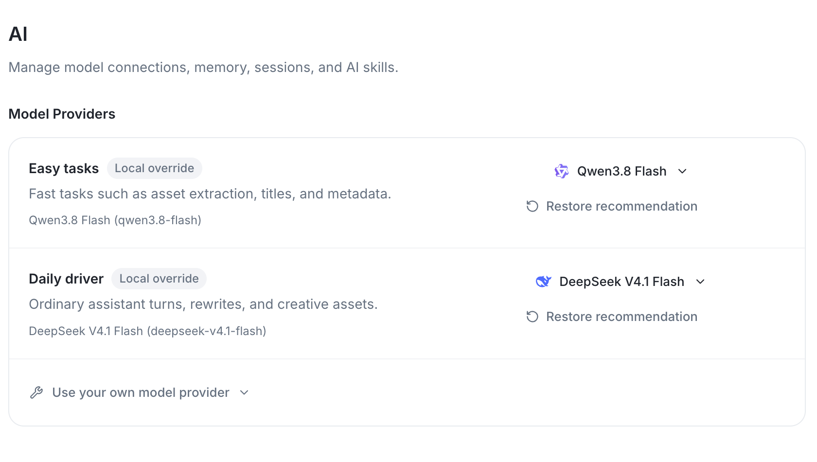The image size is (817, 462).
Task: Click chevron next to Qwen3.8 Flash
Action: click(682, 171)
